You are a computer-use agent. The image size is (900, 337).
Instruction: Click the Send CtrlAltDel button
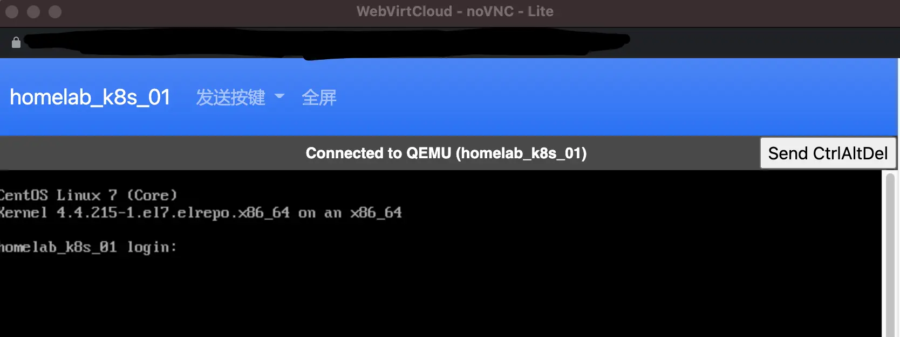click(x=828, y=153)
